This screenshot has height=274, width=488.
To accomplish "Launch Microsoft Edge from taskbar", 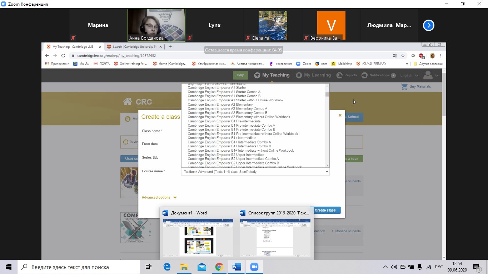I will 167,267.
